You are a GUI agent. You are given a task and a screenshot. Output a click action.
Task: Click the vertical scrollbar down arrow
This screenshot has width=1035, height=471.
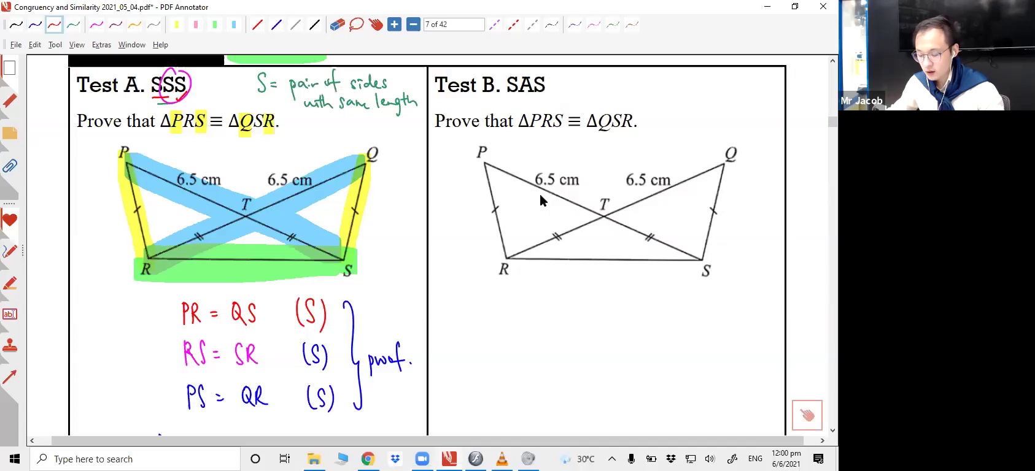(833, 431)
